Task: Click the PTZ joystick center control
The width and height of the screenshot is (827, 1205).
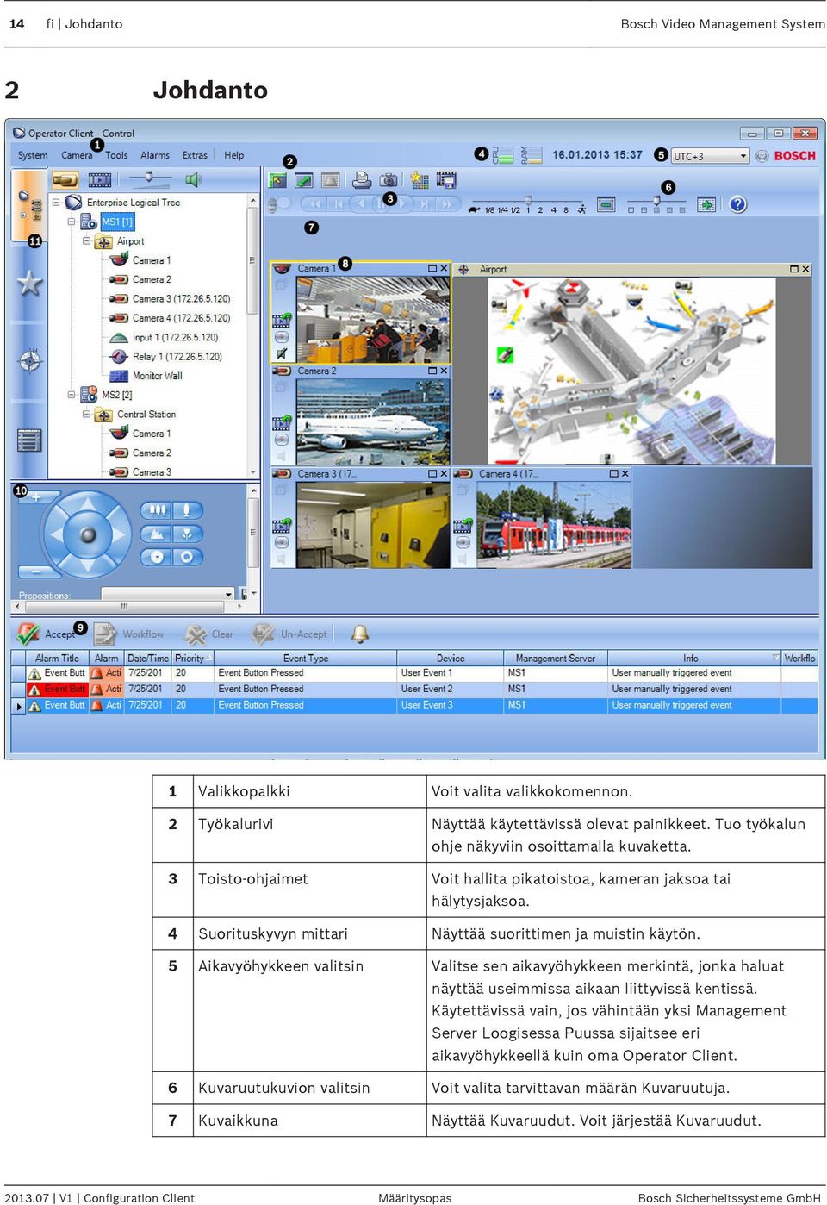Action: (x=88, y=534)
